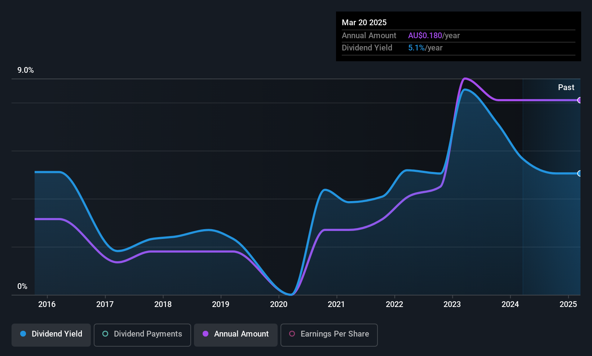Image resolution: width=592 pixels, height=356 pixels.
Task: Click the blue Dividend Yield endpoint marker
Action: click(x=579, y=174)
